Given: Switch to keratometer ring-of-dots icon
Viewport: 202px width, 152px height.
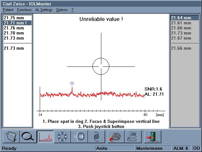Looking at the screenshot, I should 62,137.
